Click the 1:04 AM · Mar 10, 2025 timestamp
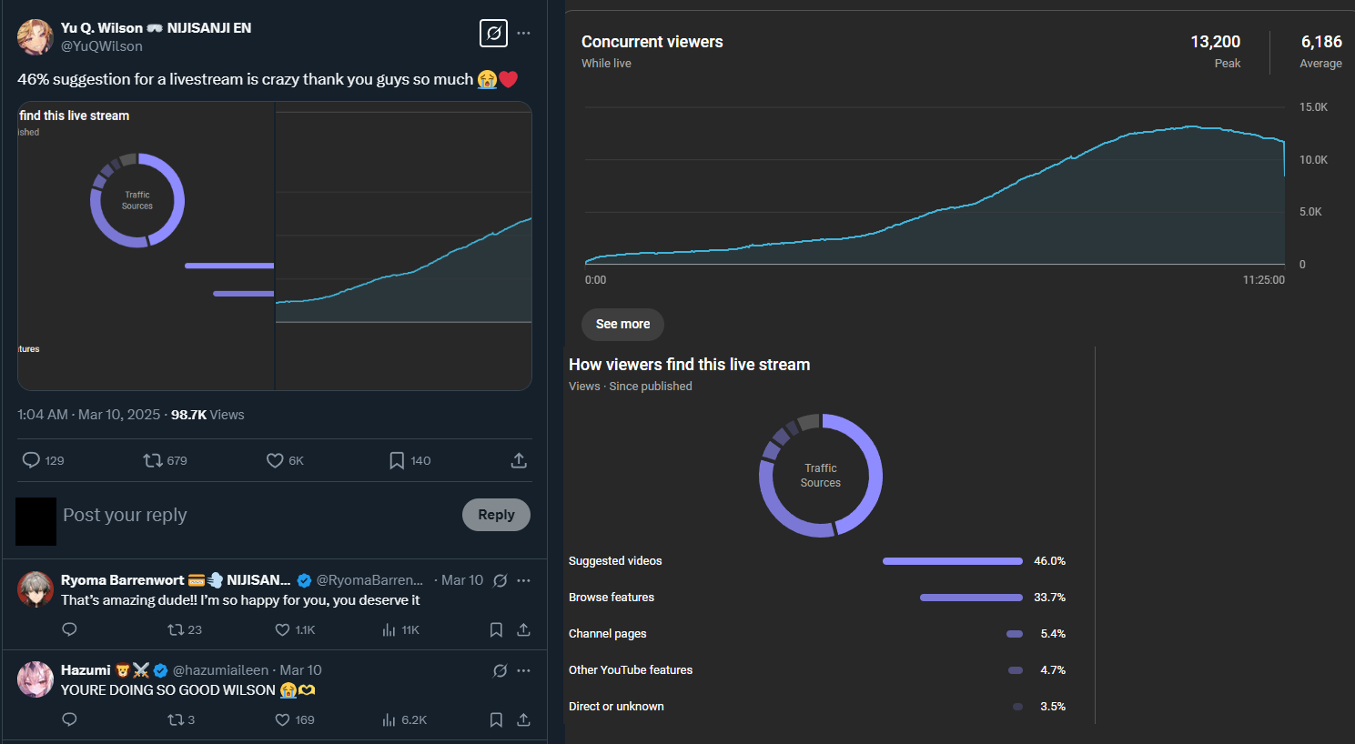1355x744 pixels. click(x=88, y=415)
